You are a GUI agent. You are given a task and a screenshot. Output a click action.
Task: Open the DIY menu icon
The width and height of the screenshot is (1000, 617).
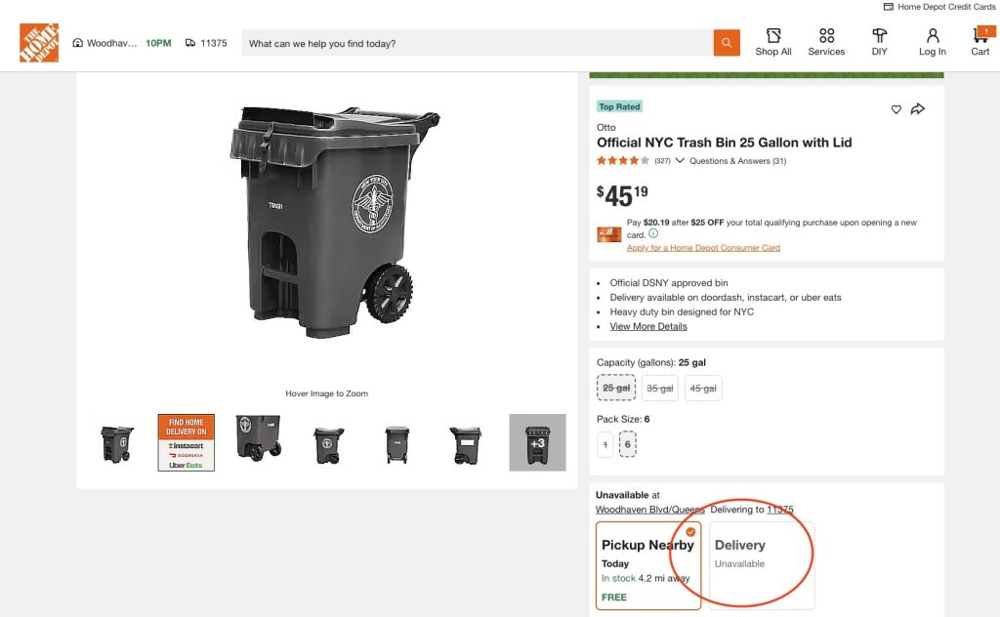click(x=879, y=42)
